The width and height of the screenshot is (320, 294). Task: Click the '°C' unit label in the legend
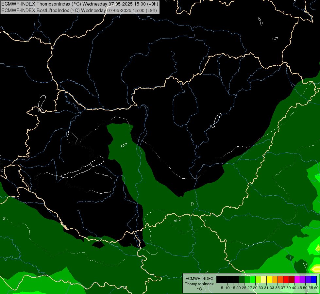pos(199,289)
